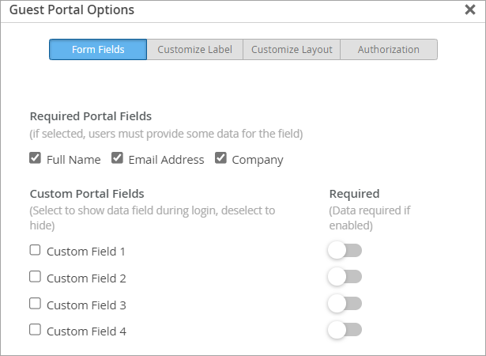Toggle Required switch for Custom Field 1
486x356 pixels.
pyautogui.click(x=345, y=251)
